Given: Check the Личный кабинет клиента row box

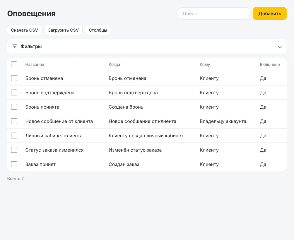Looking at the screenshot, I should coord(14,136).
